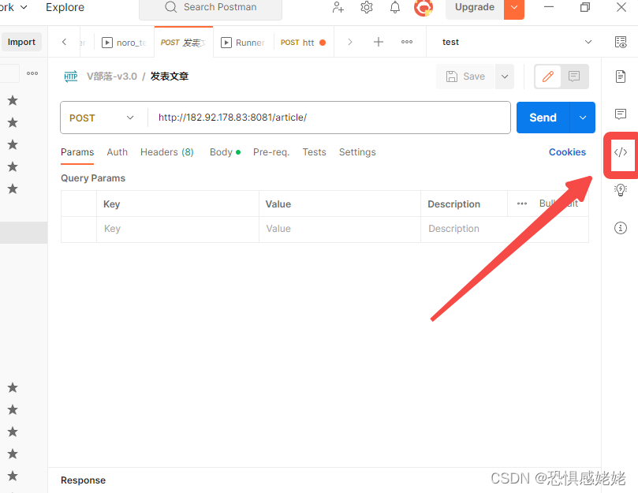This screenshot has height=493, width=638.
Task: Click the Send button
Action: pyautogui.click(x=543, y=118)
